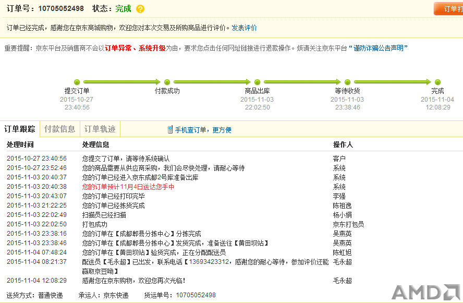
Task: Click the row about 发货完成，准备送往黄田坝站
Action: (175, 244)
